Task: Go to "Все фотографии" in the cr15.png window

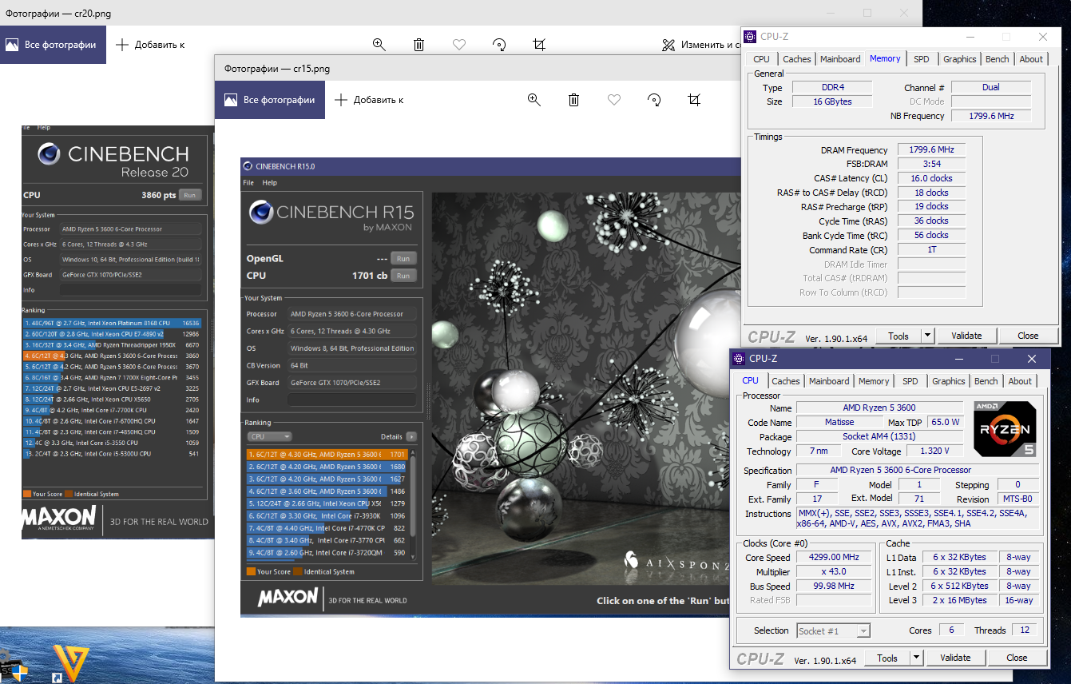Action: tap(270, 100)
